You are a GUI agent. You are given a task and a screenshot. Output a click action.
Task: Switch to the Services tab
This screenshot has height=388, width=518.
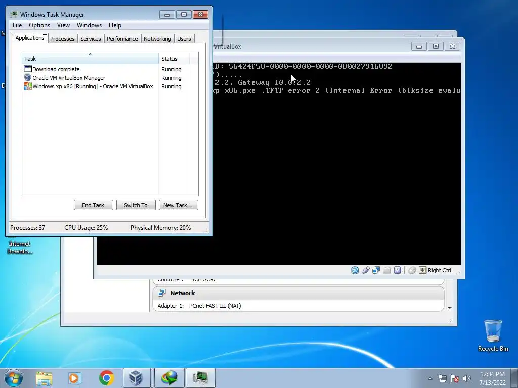click(91, 39)
